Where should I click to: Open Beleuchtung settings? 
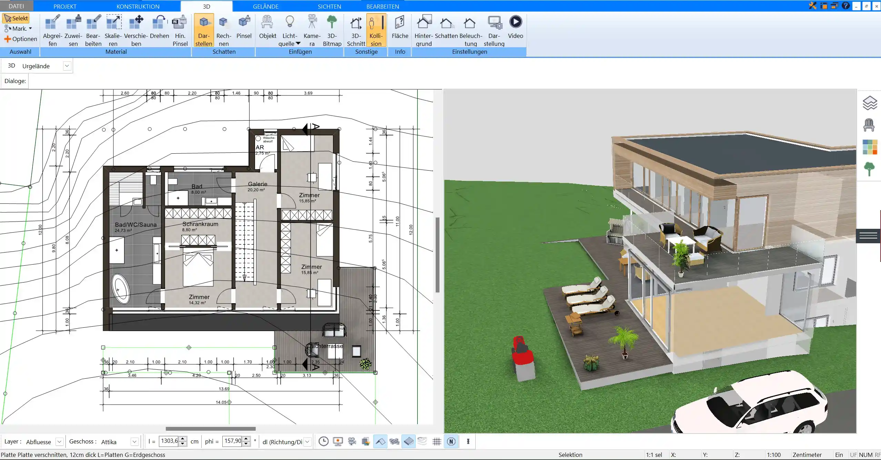[x=470, y=30]
